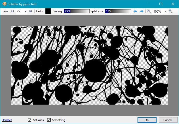This screenshot has height=124, width=179.
Task: Open the Size dropdown arrow
Action: (x=26, y=11)
